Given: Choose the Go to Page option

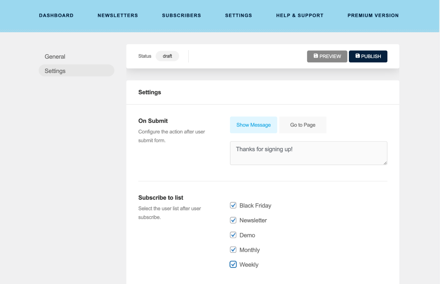Looking at the screenshot, I should (x=302, y=125).
